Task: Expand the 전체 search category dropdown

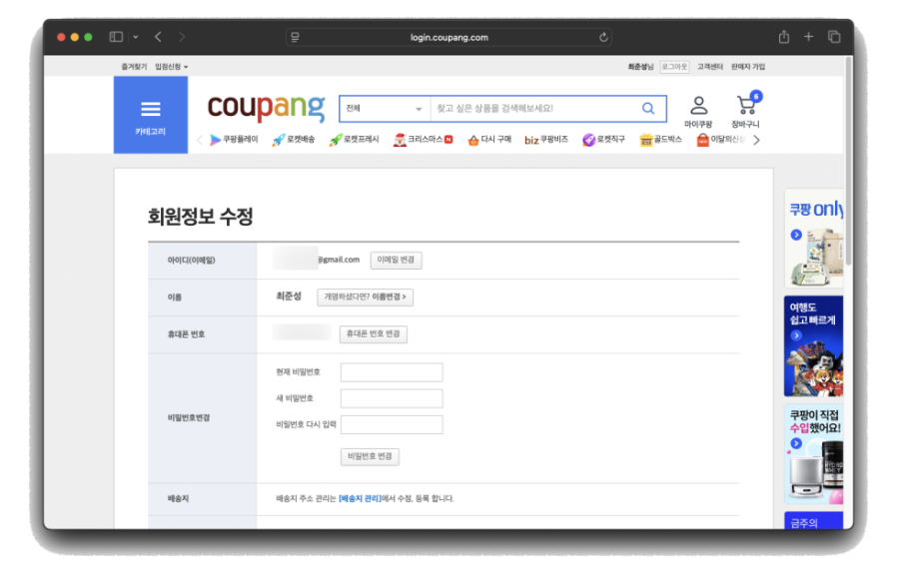Action: point(384,108)
